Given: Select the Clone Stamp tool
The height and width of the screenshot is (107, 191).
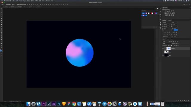Looking at the screenshot, I should point(1,24).
